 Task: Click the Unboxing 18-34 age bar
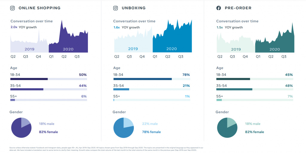[143, 79]
